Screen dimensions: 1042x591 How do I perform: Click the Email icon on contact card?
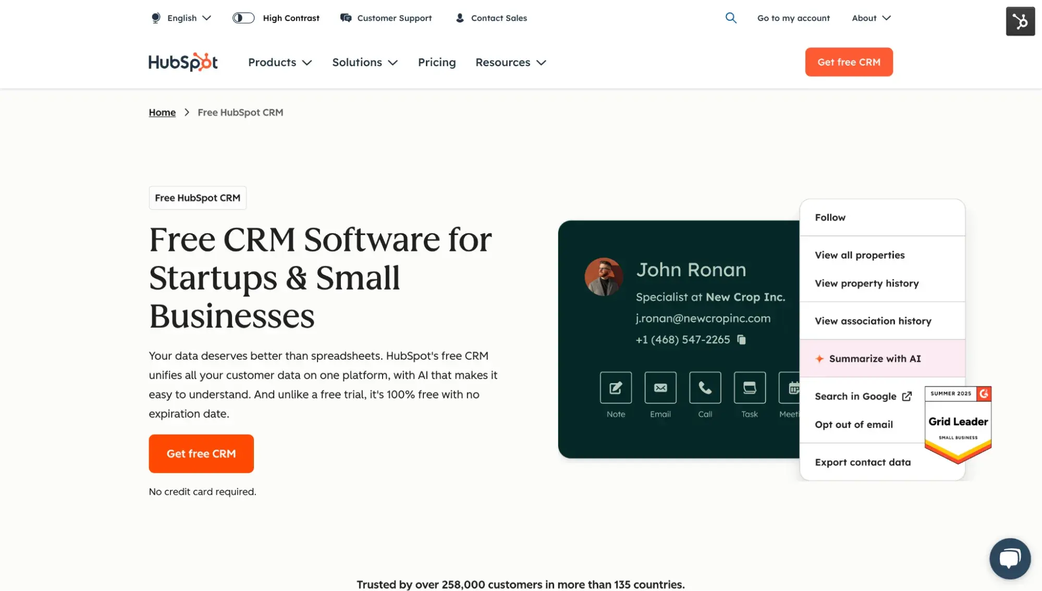660,387
